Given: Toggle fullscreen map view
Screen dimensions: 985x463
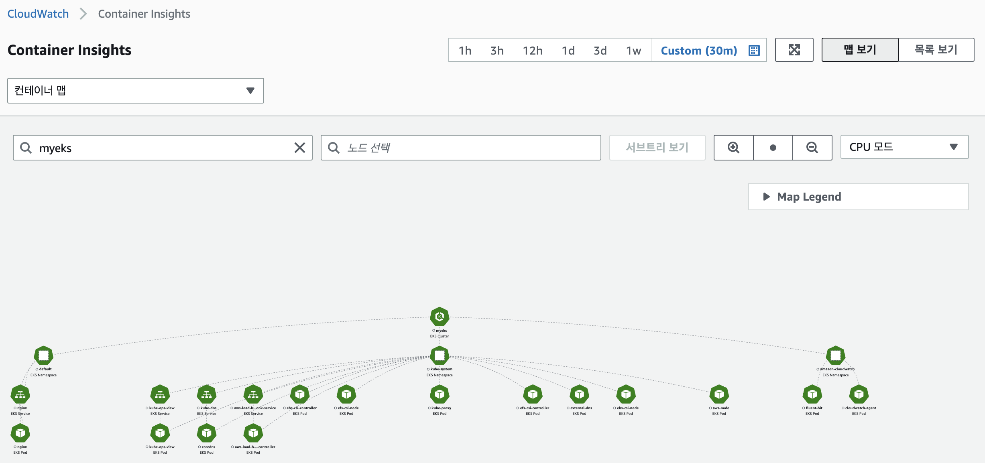Looking at the screenshot, I should tap(794, 50).
